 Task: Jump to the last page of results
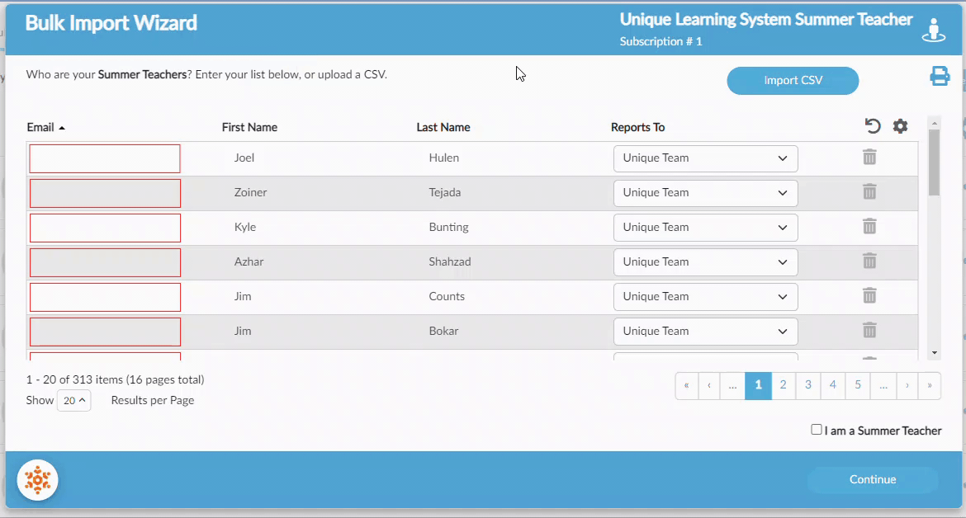coord(930,386)
